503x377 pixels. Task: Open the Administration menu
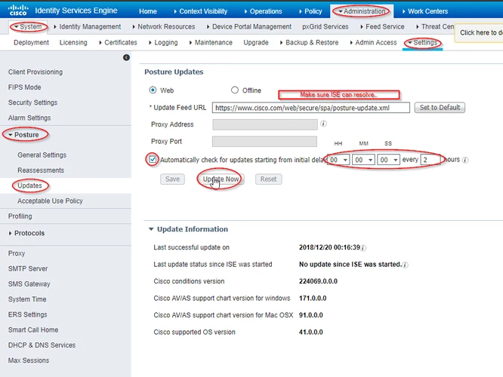(362, 11)
